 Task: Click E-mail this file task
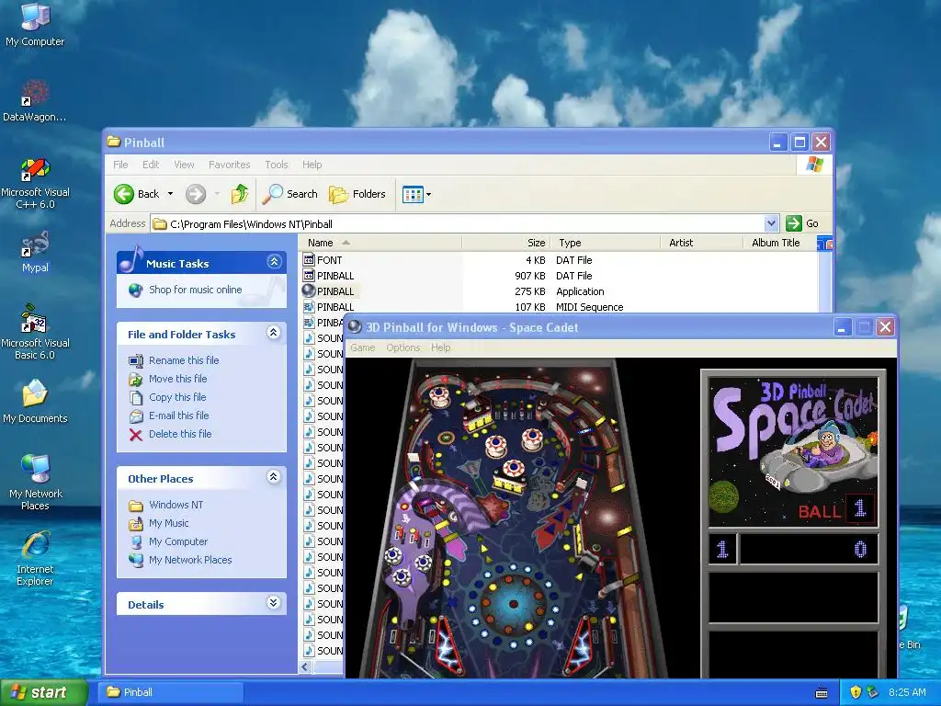[179, 416]
